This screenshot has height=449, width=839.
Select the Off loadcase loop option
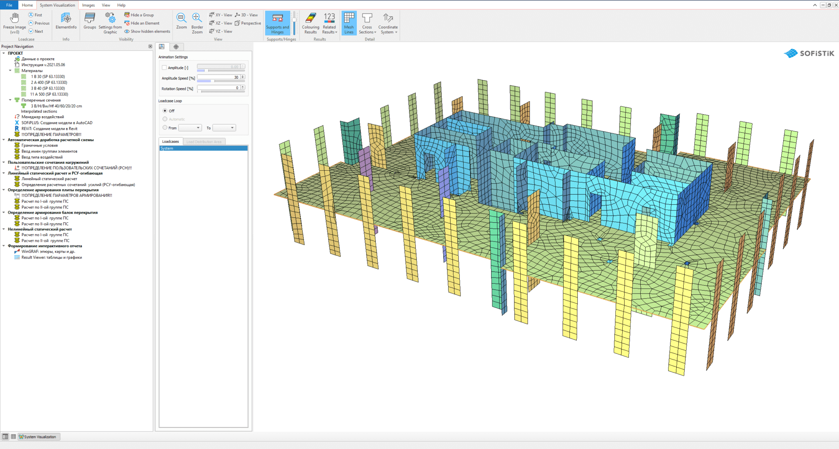[x=165, y=111]
